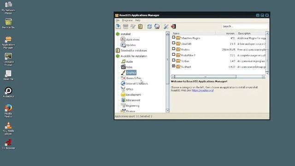This screenshot has width=295, height=166.
Task: Uncheck the TuxPaint checkbox
Action: tap(173, 66)
